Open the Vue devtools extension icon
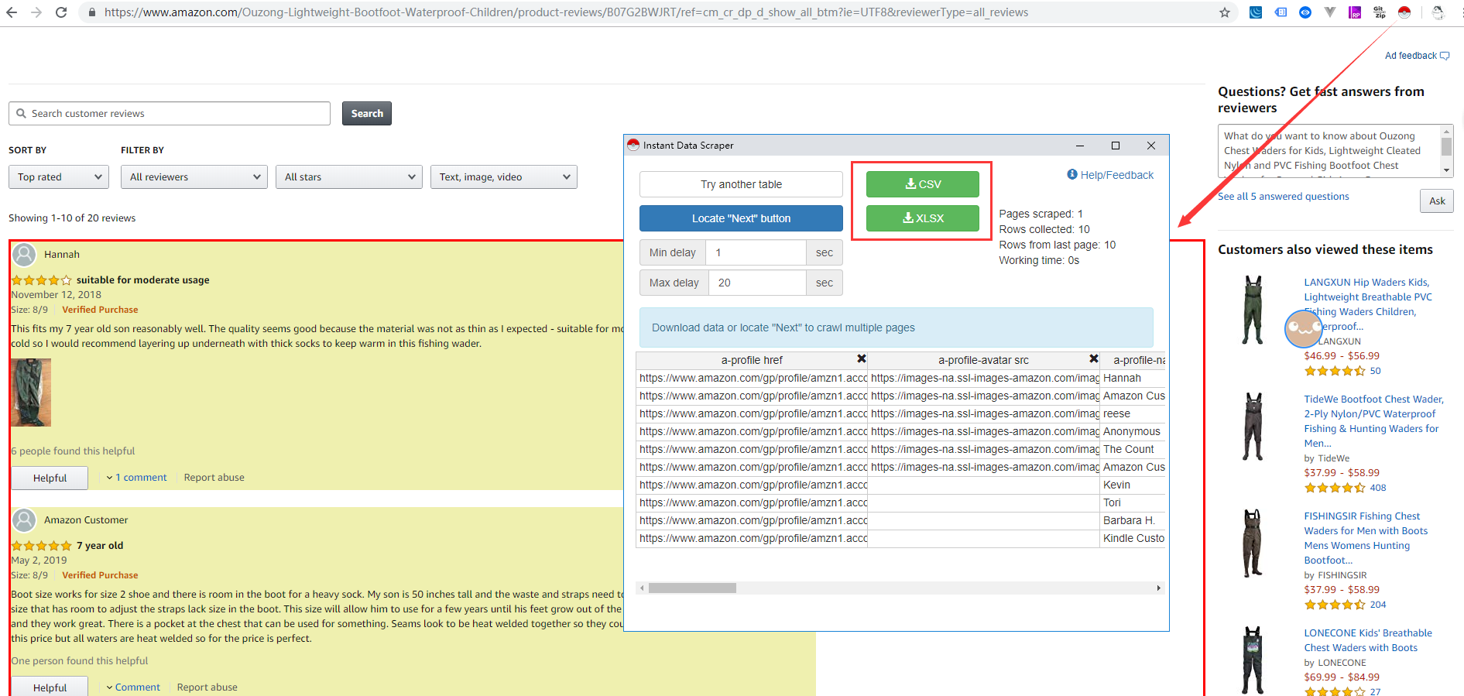 click(x=1330, y=12)
